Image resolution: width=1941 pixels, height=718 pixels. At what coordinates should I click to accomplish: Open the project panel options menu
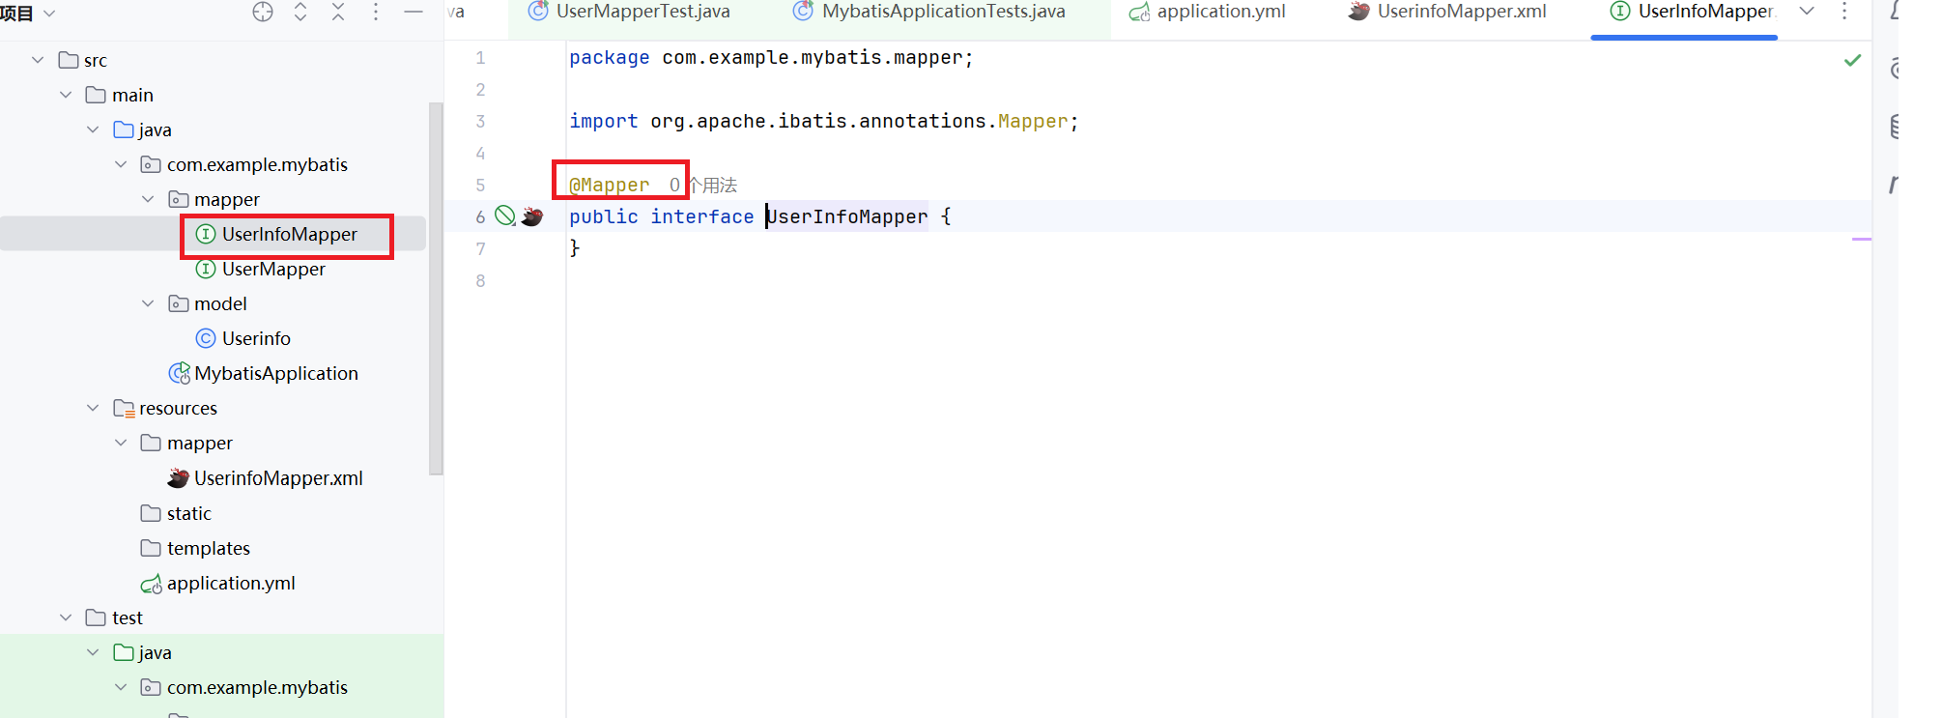376,13
